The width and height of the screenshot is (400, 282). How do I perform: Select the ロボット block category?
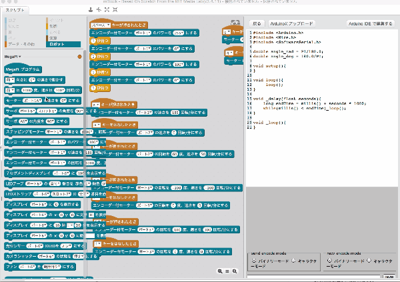coord(63,44)
